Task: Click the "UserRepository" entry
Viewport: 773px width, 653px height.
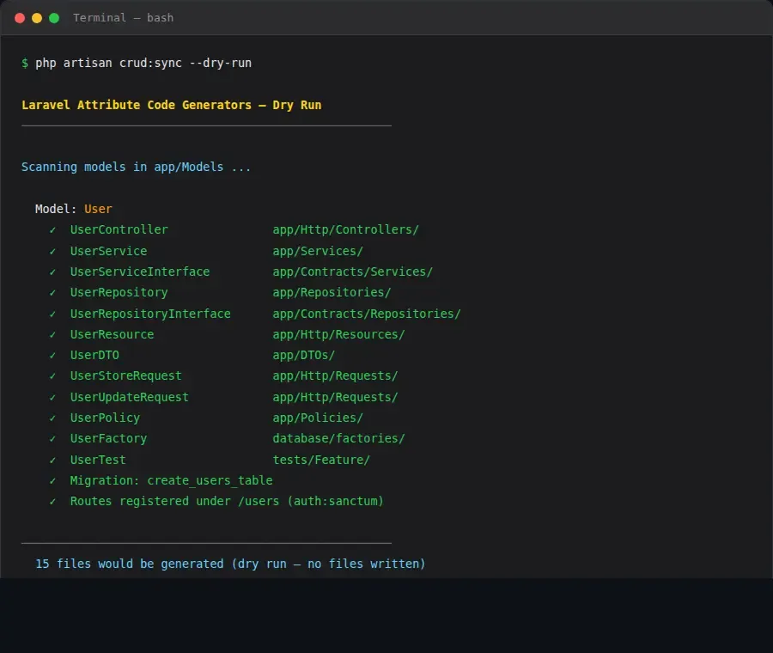Action: click(119, 292)
